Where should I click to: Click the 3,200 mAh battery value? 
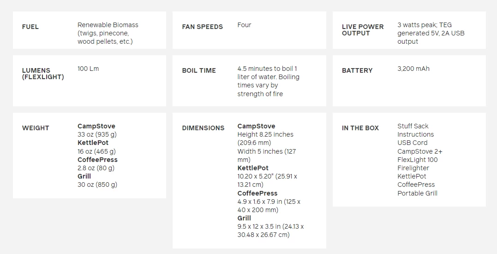click(413, 69)
